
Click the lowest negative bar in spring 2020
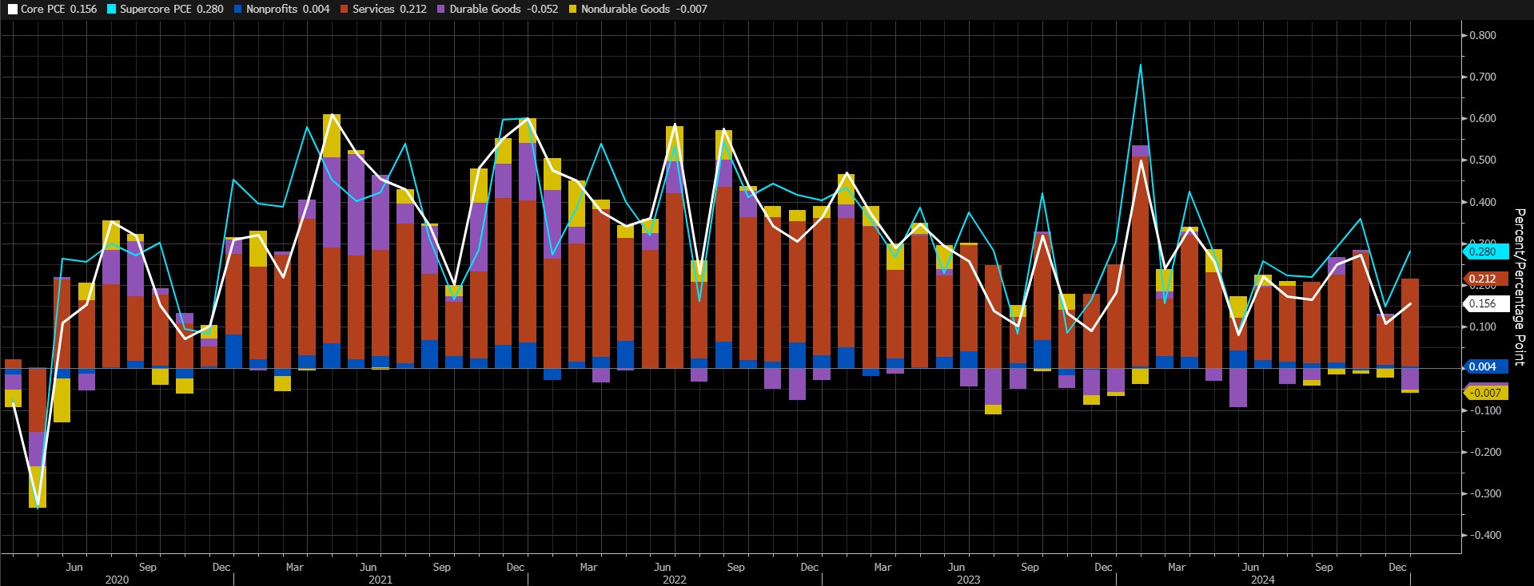point(38,438)
